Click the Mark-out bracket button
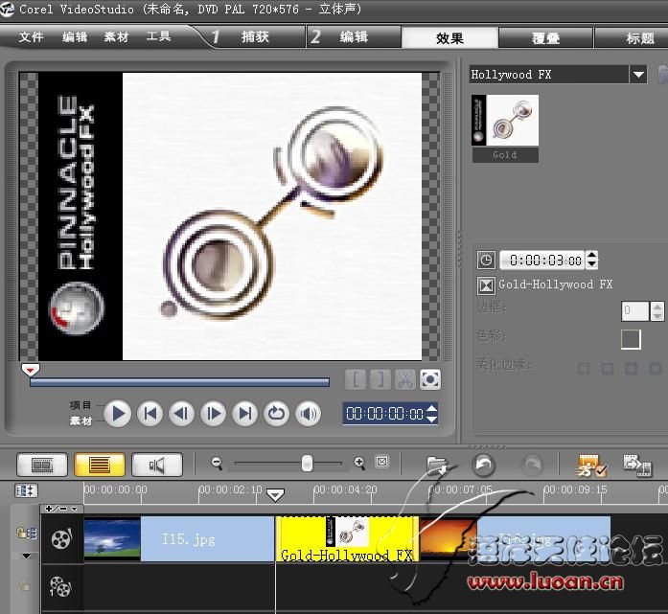Image resolution: width=668 pixels, height=614 pixels. pyautogui.click(x=380, y=379)
